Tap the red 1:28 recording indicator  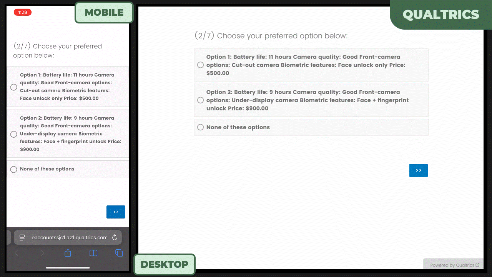pyautogui.click(x=23, y=12)
